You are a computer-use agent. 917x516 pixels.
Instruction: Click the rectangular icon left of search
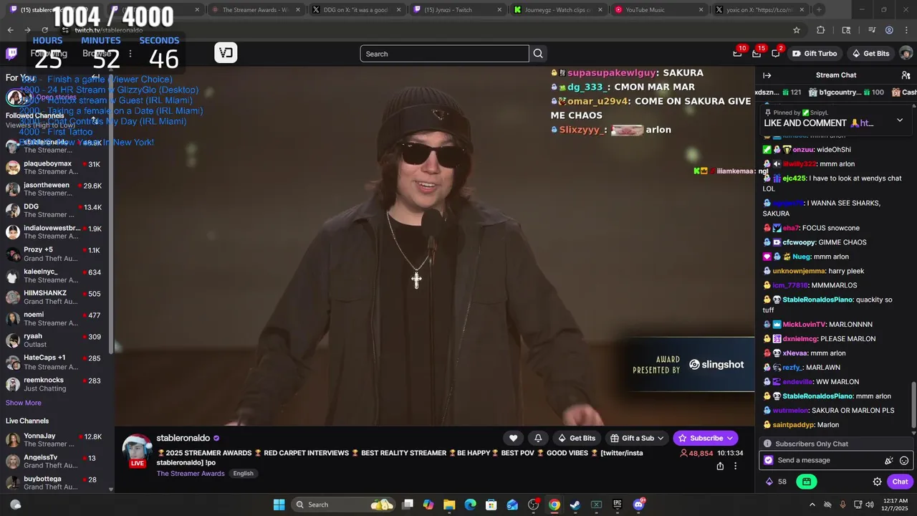226,53
